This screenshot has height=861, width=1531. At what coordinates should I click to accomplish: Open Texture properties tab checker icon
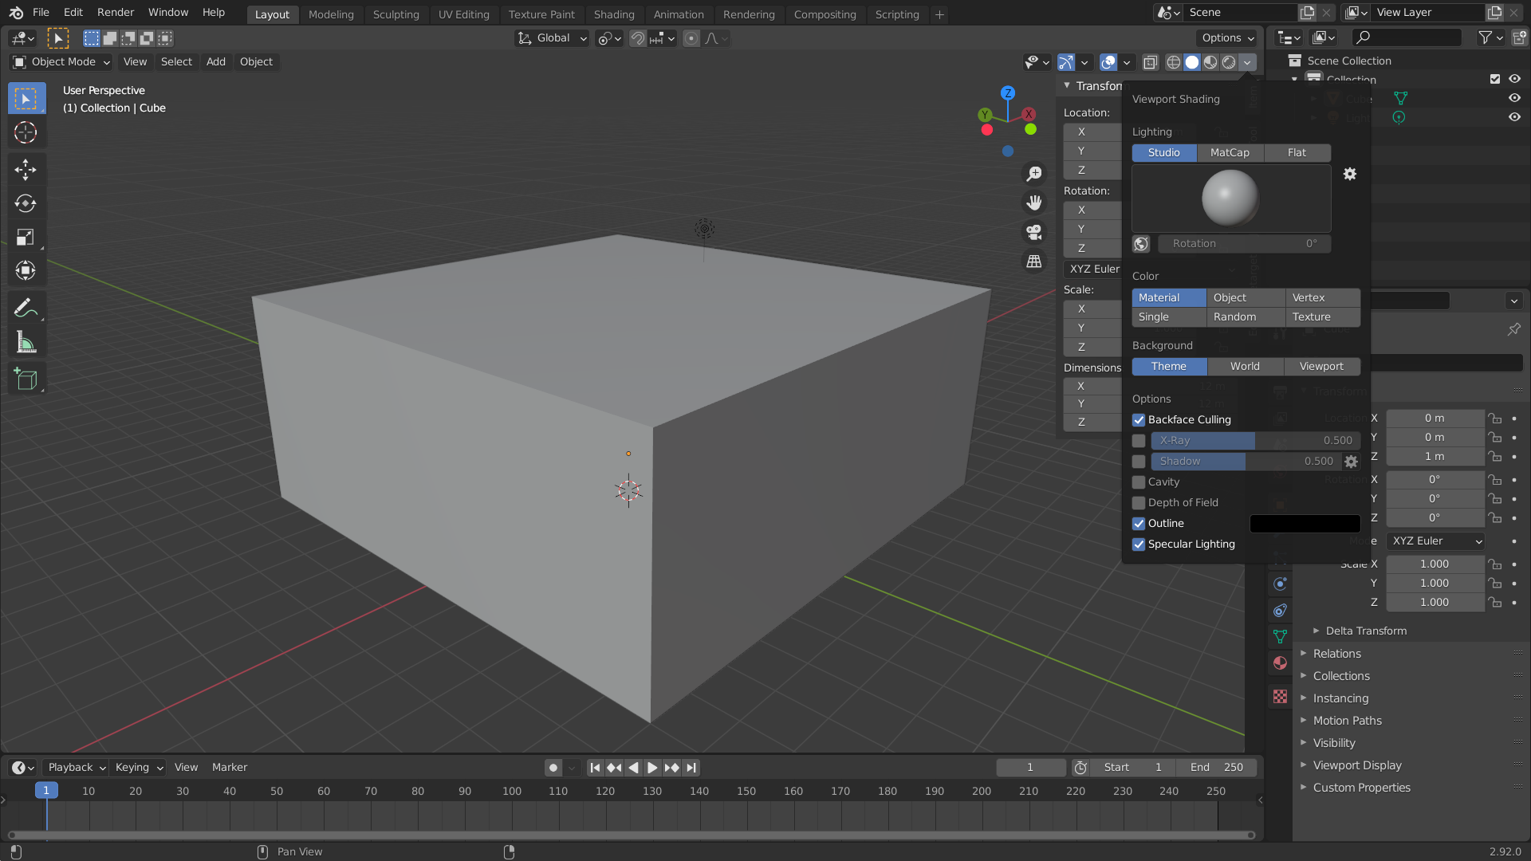[1280, 697]
